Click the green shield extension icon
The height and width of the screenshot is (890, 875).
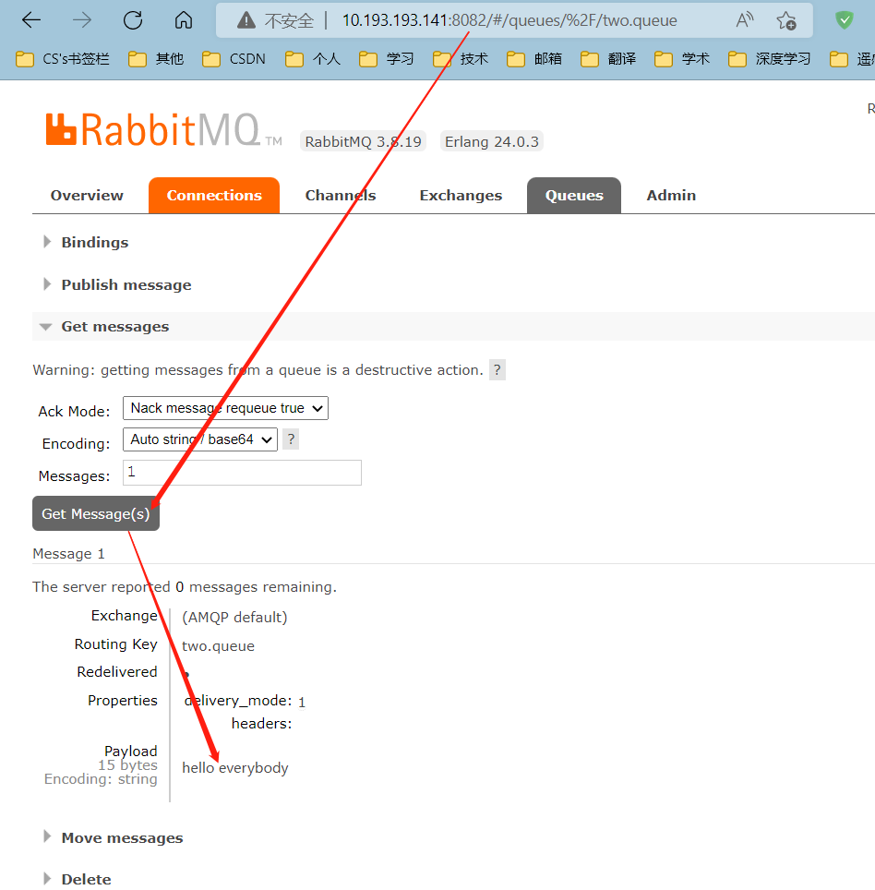(845, 20)
